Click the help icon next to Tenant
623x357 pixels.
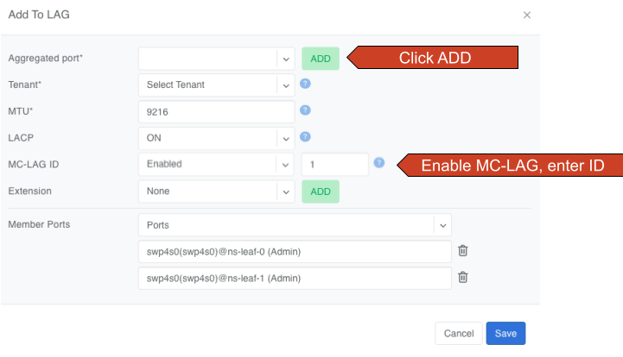click(305, 85)
